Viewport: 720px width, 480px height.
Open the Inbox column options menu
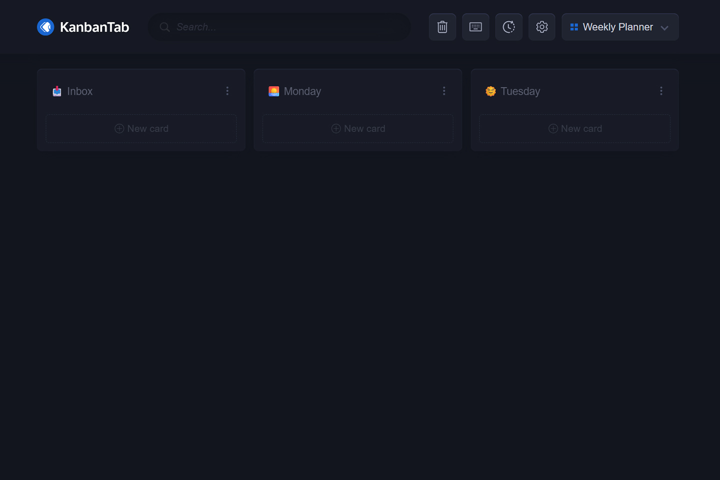227,90
